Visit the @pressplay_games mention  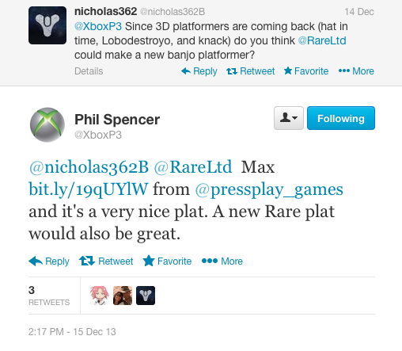(x=269, y=189)
